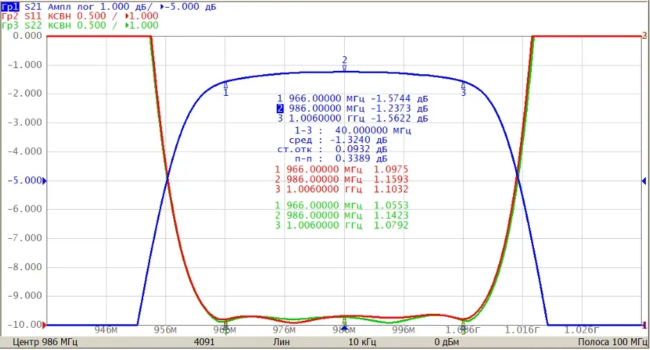
Task: Click the 4091 points value
Action: (x=204, y=342)
